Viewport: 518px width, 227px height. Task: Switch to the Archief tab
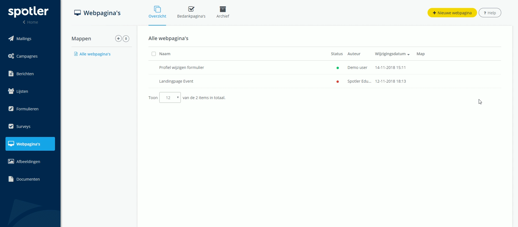(223, 13)
